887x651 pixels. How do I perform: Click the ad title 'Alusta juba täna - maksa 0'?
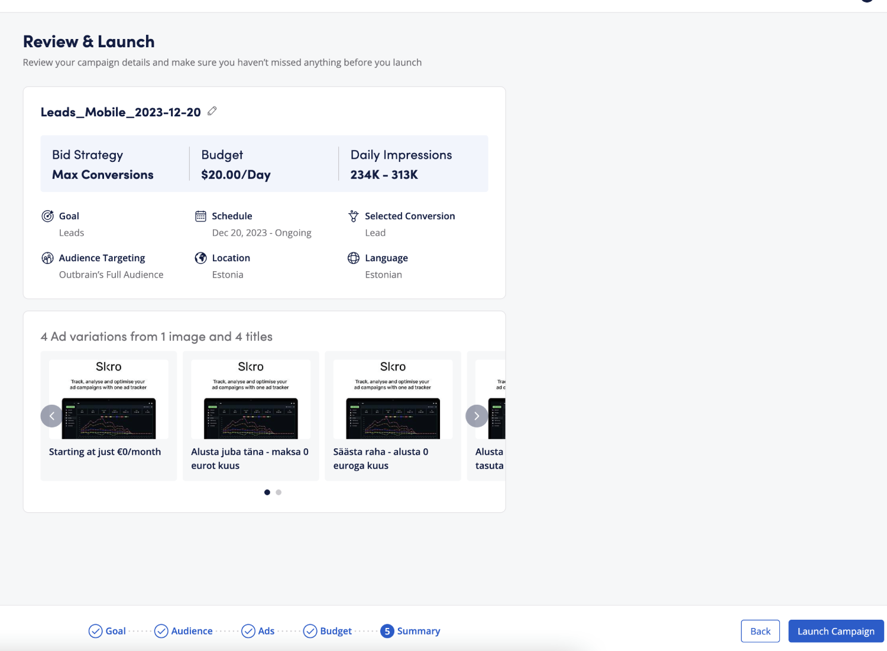tap(250, 458)
